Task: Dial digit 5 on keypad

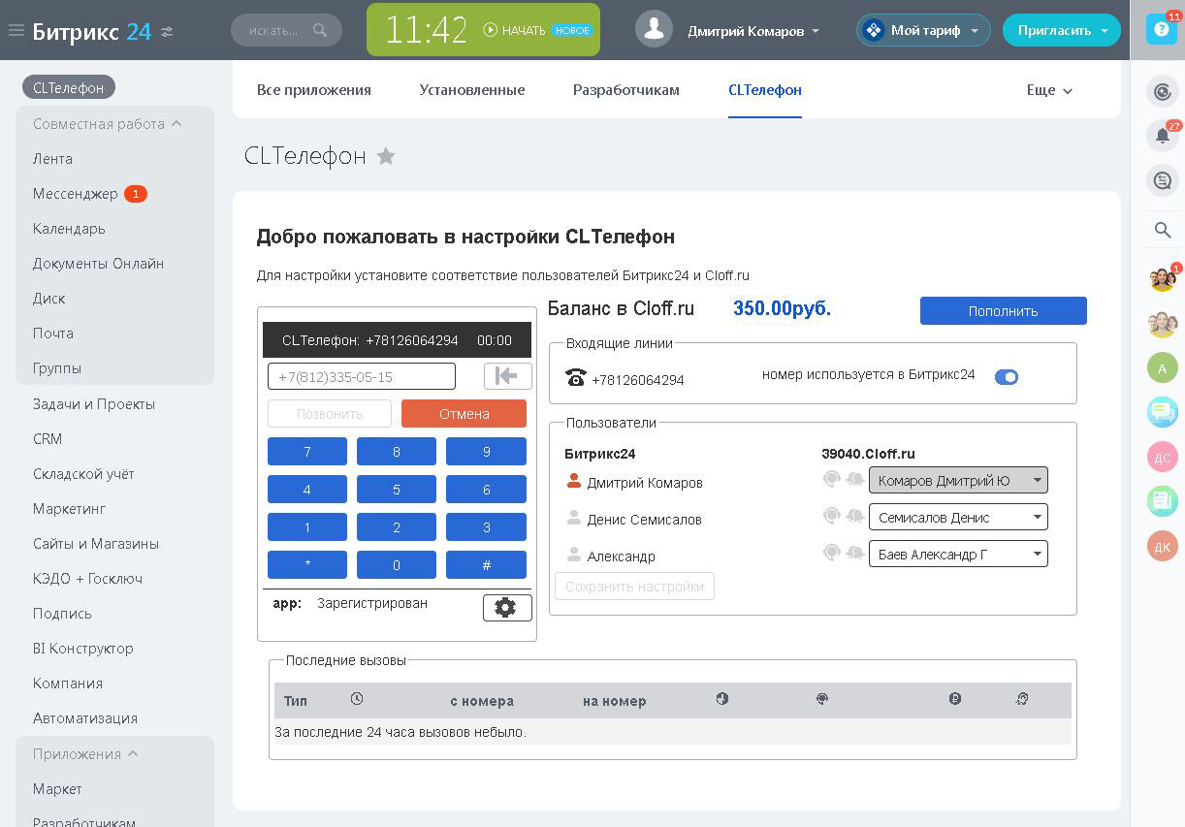Action: (397, 489)
